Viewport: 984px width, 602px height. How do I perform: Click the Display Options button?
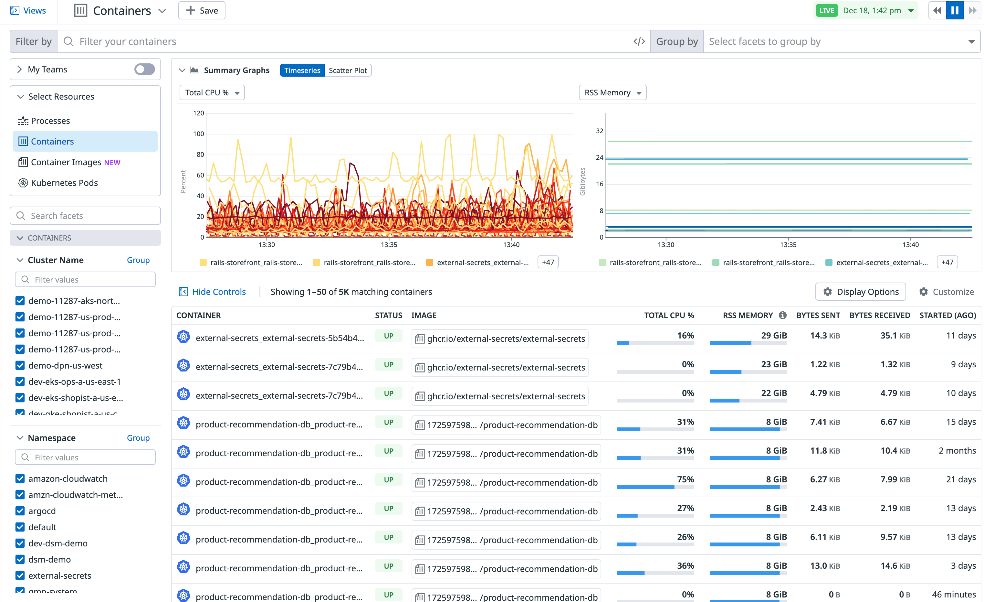point(860,292)
